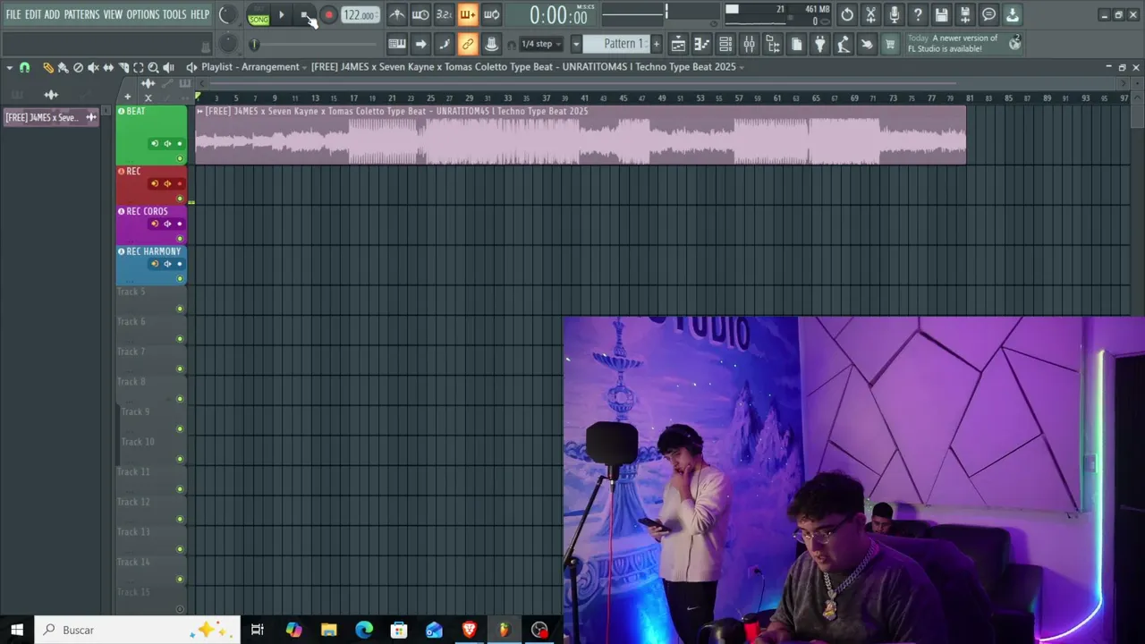This screenshot has height=644, width=1145.
Task: Adjust the main volume knob
Action: 227,15
